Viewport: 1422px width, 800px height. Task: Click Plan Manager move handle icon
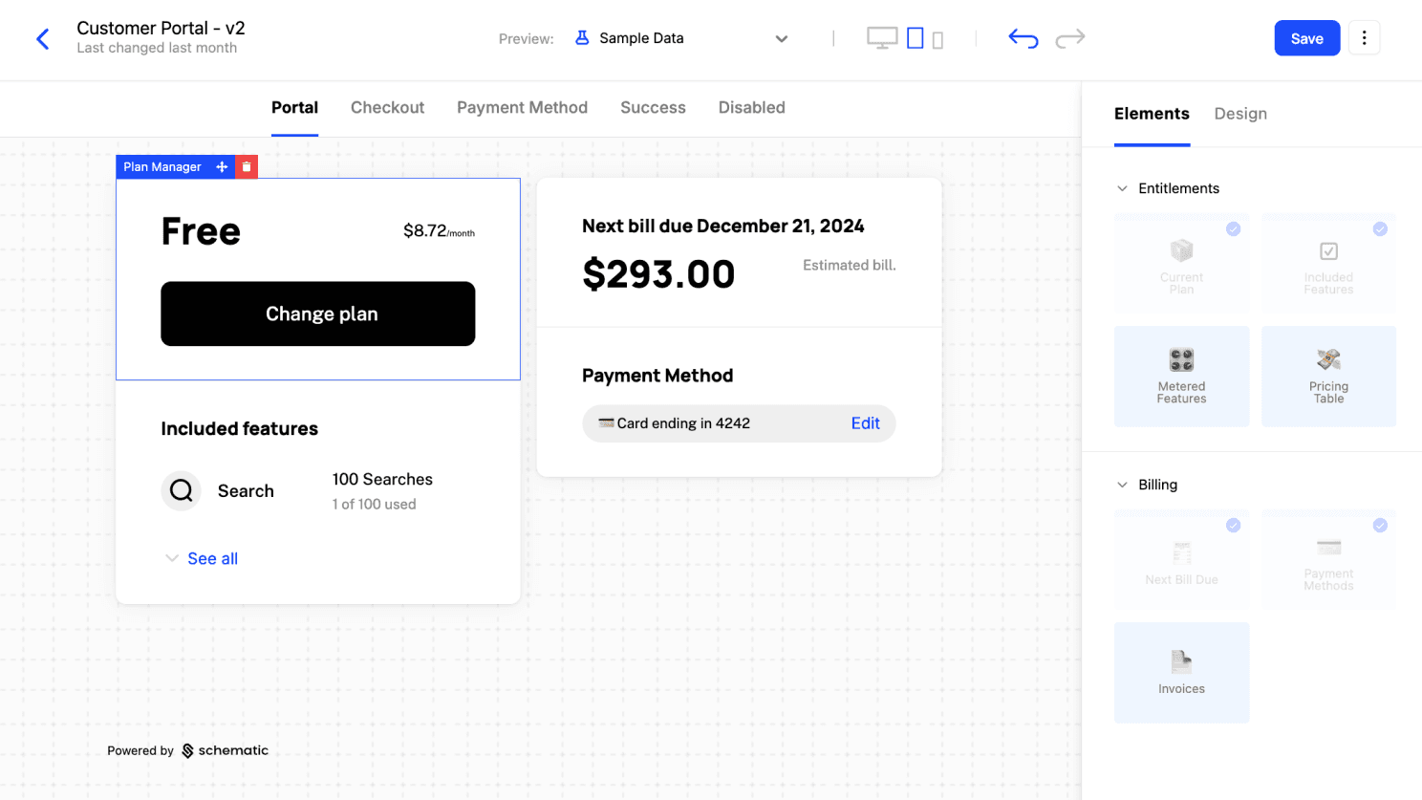pos(222,167)
